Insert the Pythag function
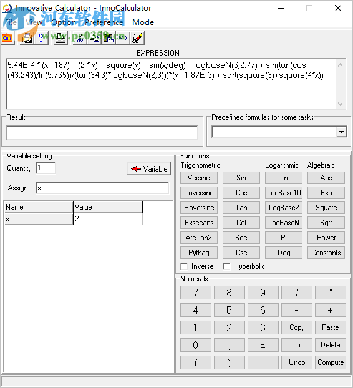 pyautogui.click(x=199, y=253)
